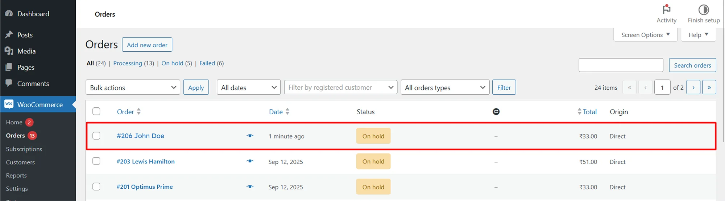Screen dimensions: 725x201
Task: Preview order #206 with the eye icon
Action: pyautogui.click(x=250, y=136)
